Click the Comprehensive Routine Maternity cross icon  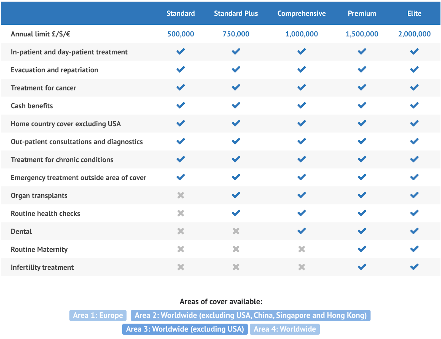click(x=302, y=249)
